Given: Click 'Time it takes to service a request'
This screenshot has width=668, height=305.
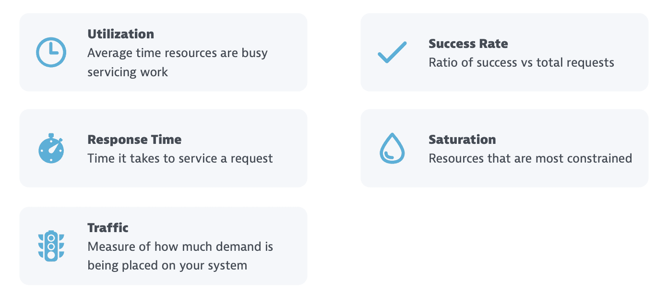Looking at the screenshot, I should tap(180, 158).
